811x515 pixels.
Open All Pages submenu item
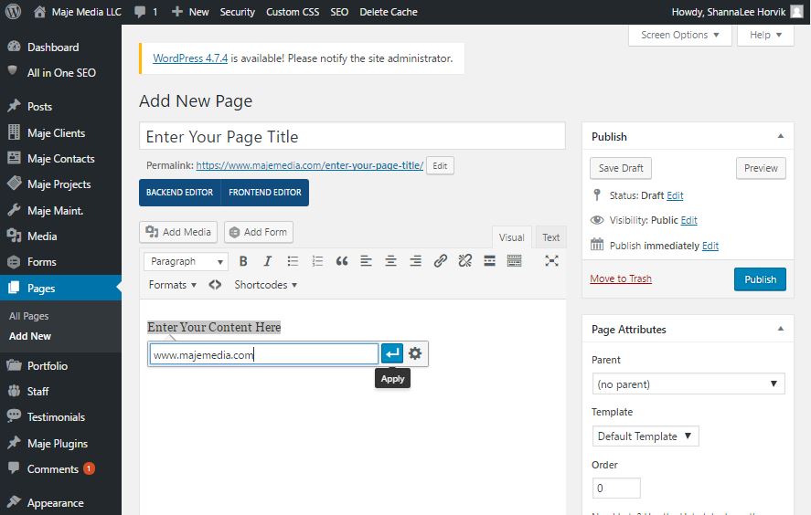[29, 316]
